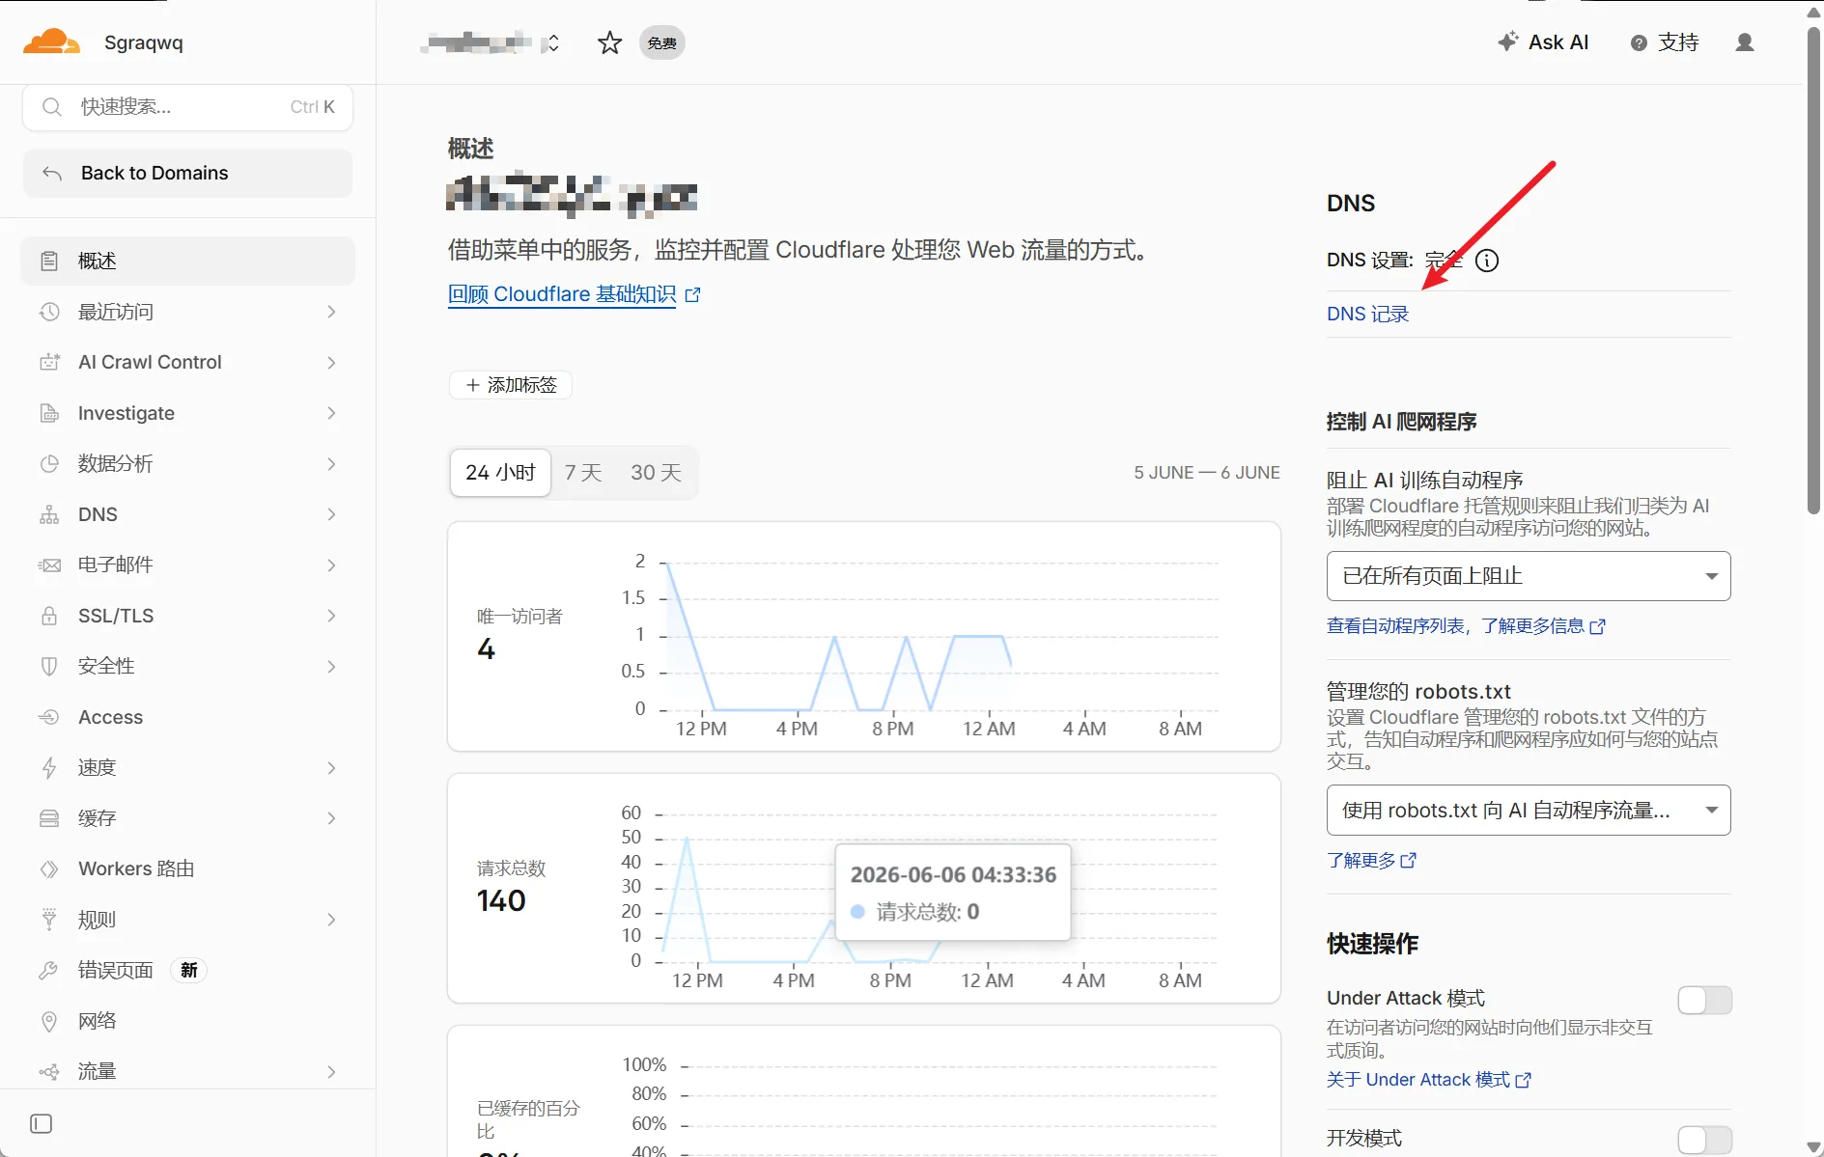Go Back to Domains
Viewport: 1824px width, 1157px height.
pos(187,173)
